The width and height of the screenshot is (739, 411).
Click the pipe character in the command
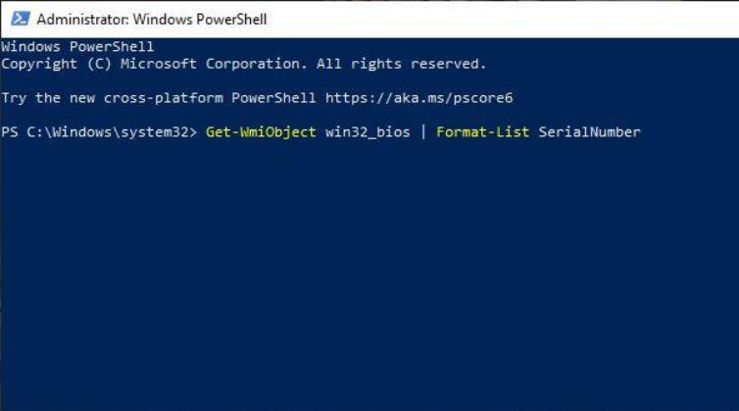coord(423,132)
